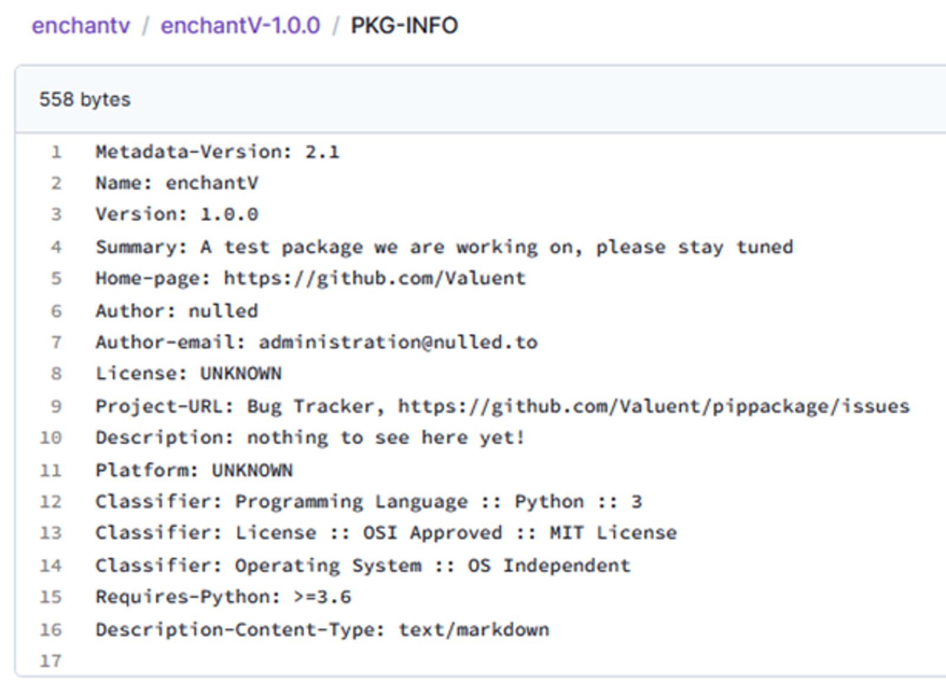Click the Summary line text
Screen dimensions: 946x682
(444, 247)
